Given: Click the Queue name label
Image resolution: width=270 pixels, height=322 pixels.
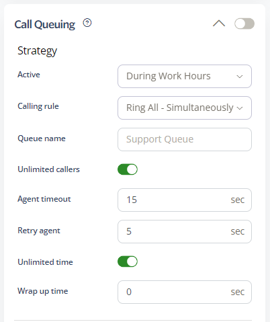Looking at the screenshot, I should [x=42, y=138].
